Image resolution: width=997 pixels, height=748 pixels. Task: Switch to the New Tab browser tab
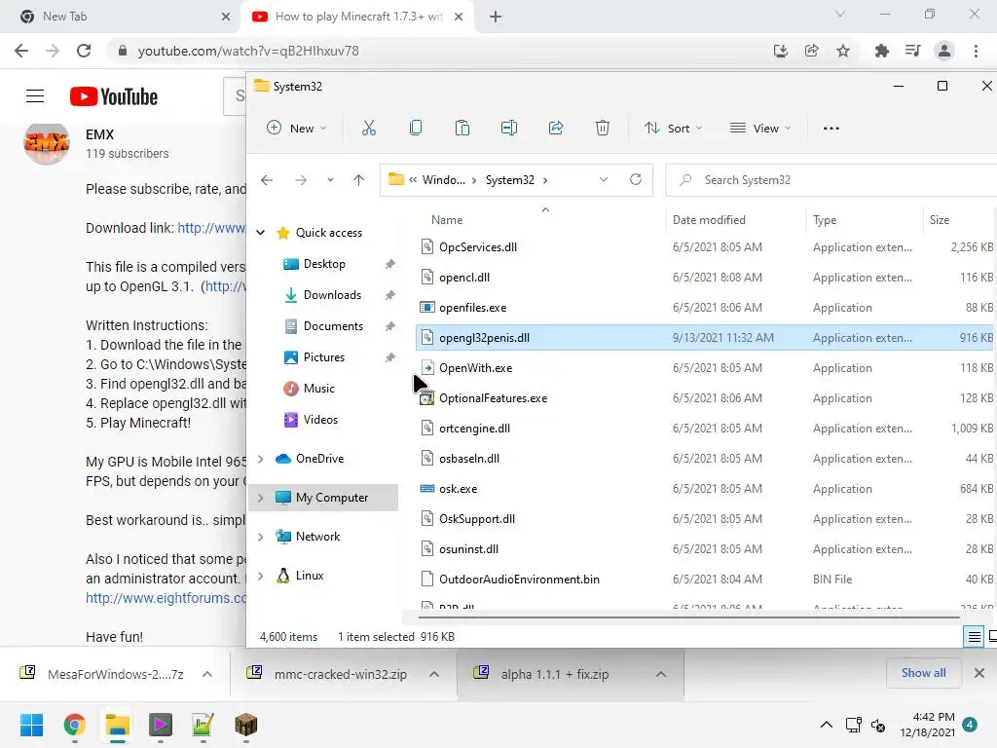pyautogui.click(x=119, y=17)
